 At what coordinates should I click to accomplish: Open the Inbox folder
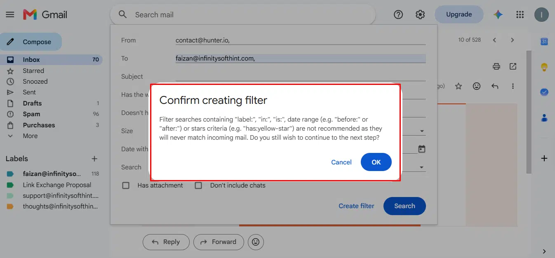(x=51, y=60)
